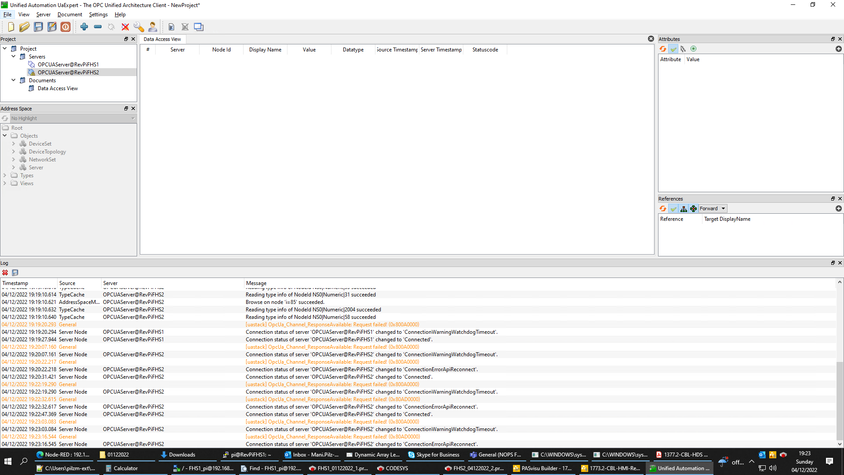Open the Document menu
Image resolution: width=844 pixels, height=475 pixels.
click(x=70, y=15)
